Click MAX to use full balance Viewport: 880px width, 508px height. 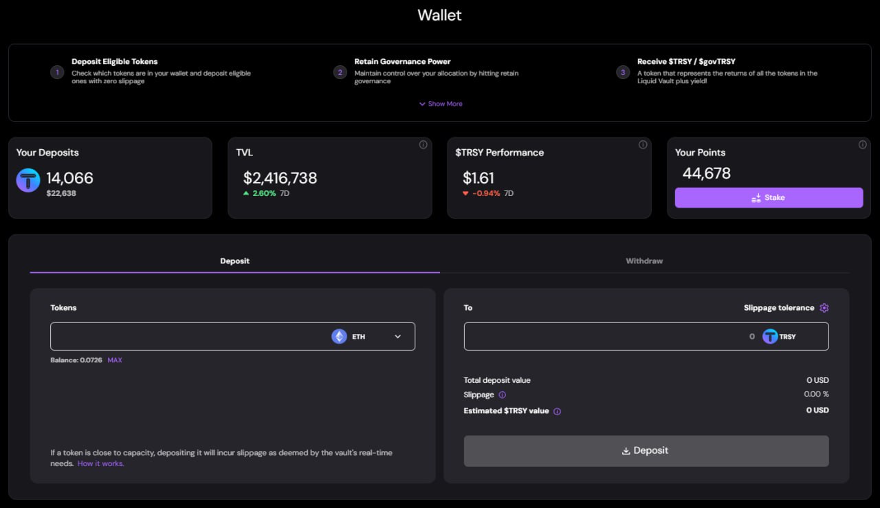[115, 360]
